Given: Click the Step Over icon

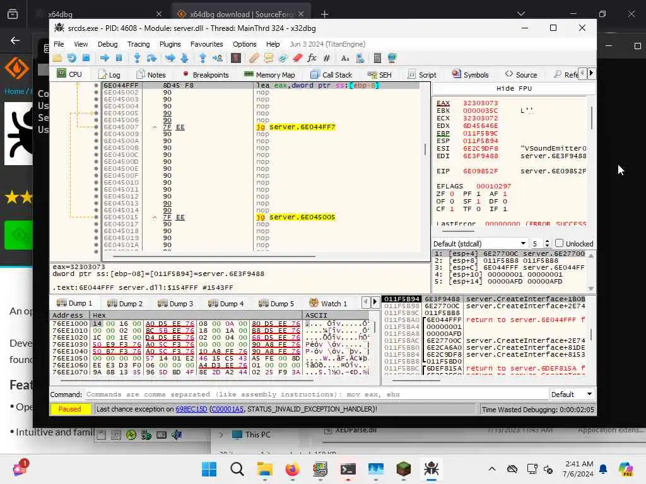Looking at the screenshot, I should (x=151, y=59).
